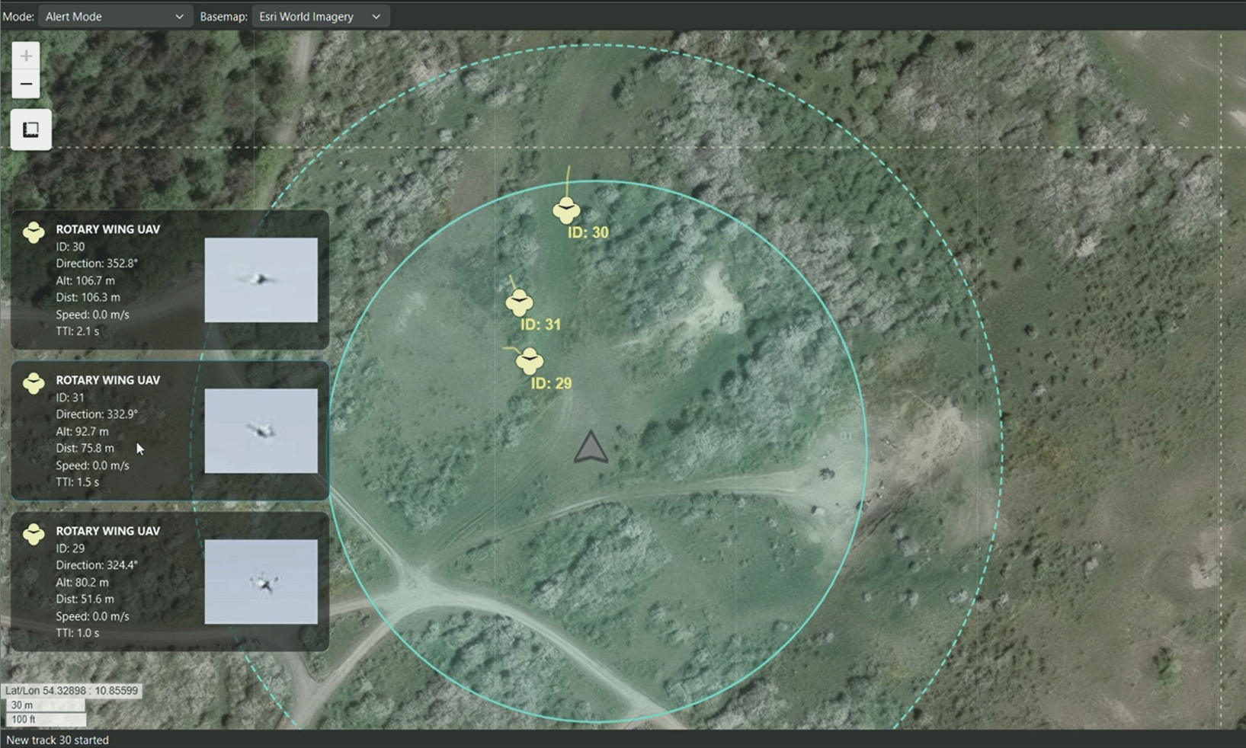This screenshot has height=748, width=1246.
Task: Click the UAV icon in ID 29 card
Action: [34, 533]
